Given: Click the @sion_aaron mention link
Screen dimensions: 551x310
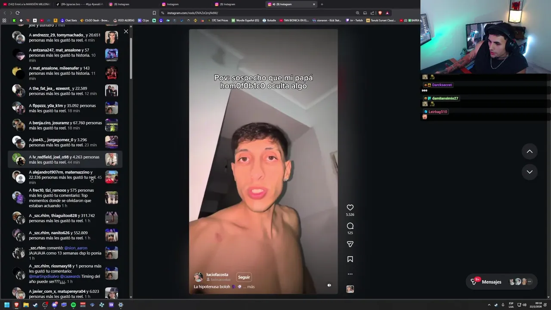Looking at the screenshot, I should pos(76,248).
